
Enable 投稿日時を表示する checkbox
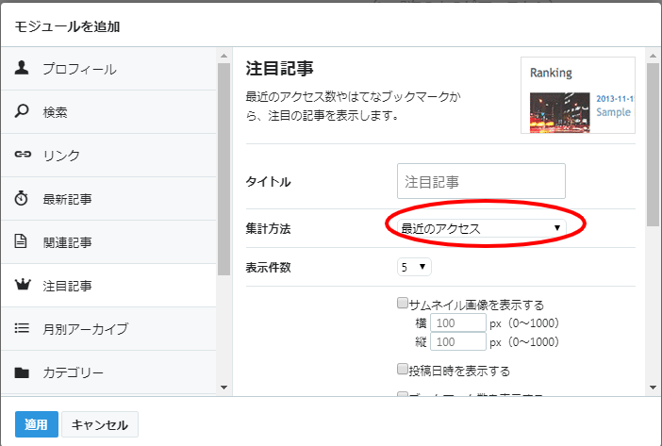[x=403, y=370]
